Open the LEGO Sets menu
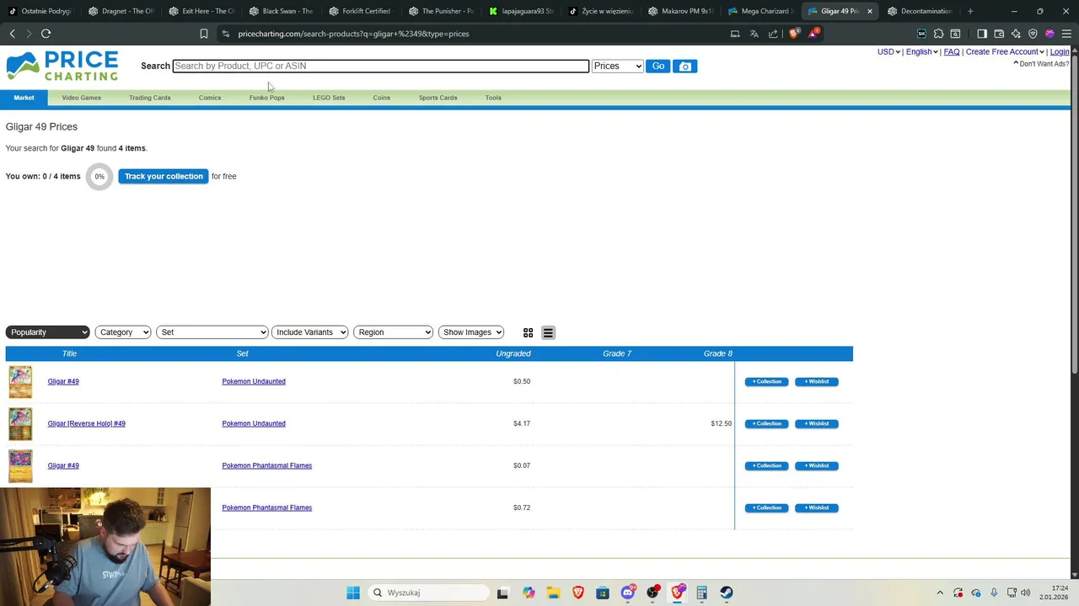Image resolution: width=1079 pixels, height=606 pixels. tap(329, 98)
